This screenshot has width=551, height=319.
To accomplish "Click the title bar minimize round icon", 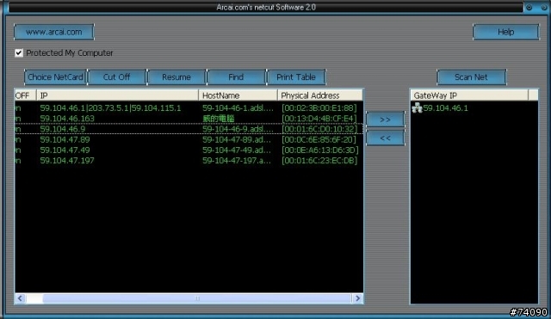I will (x=529, y=7).
